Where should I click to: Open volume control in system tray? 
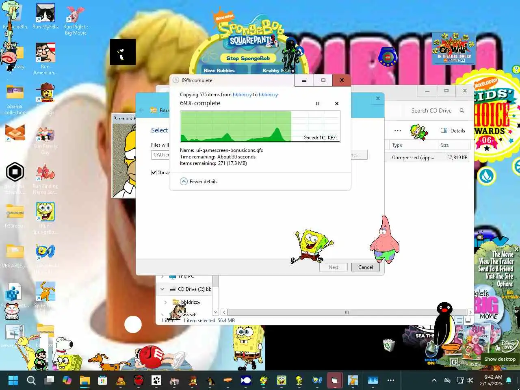(x=470, y=380)
